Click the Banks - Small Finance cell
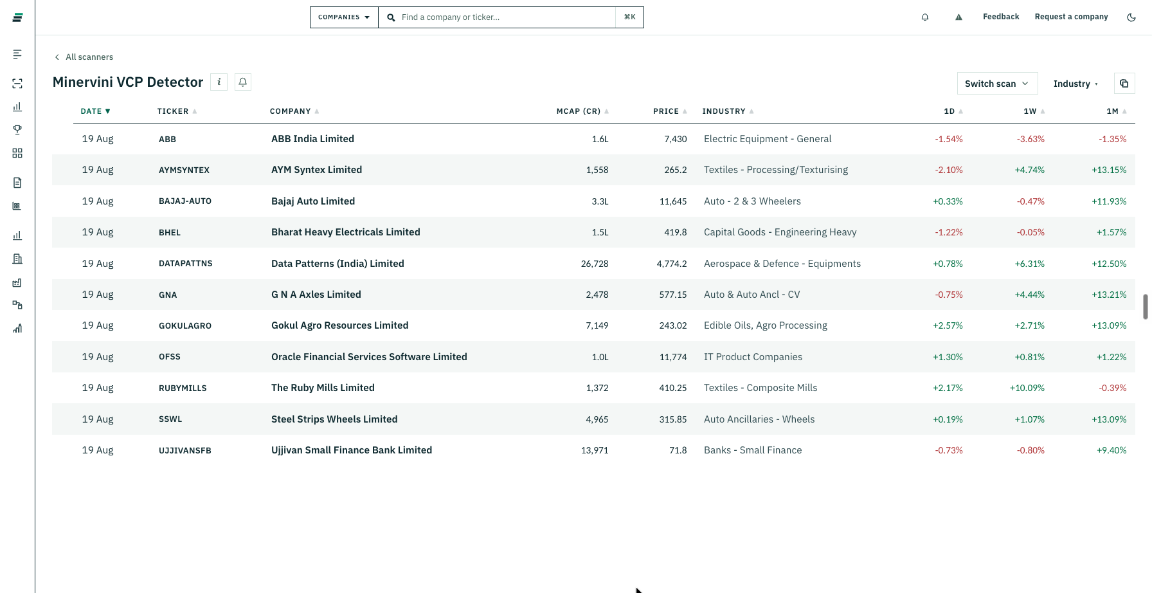Viewport: 1152px width, 593px height. [753, 450]
